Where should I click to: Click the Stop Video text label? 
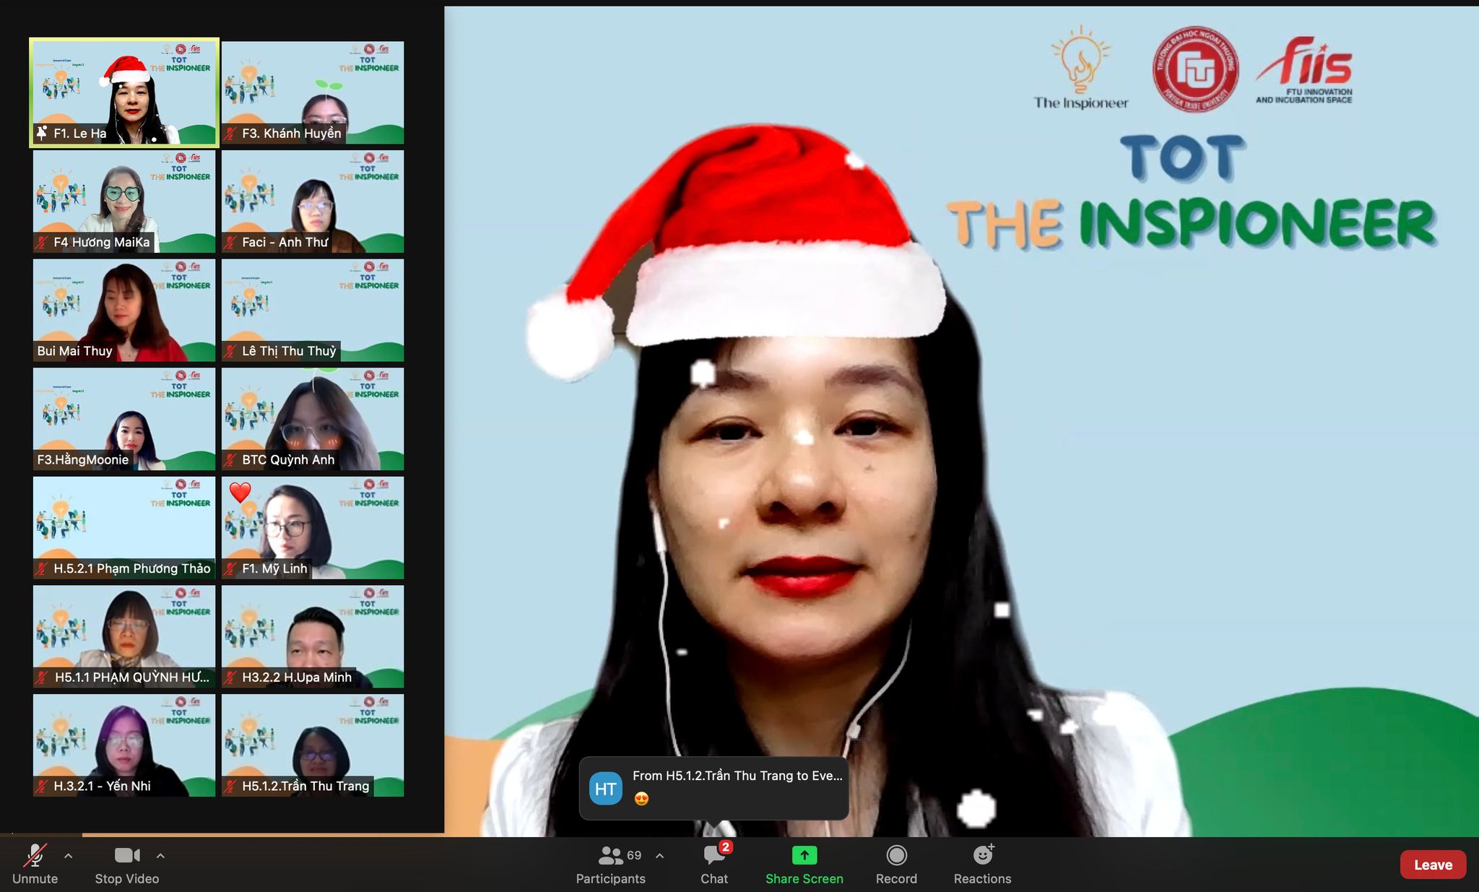[x=127, y=879]
